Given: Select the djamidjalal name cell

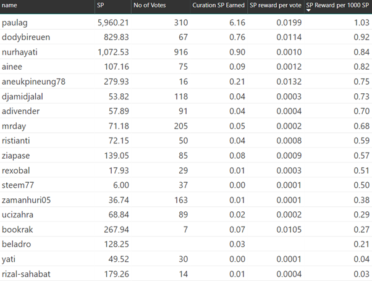Looking at the screenshot, I should [22, 97].
